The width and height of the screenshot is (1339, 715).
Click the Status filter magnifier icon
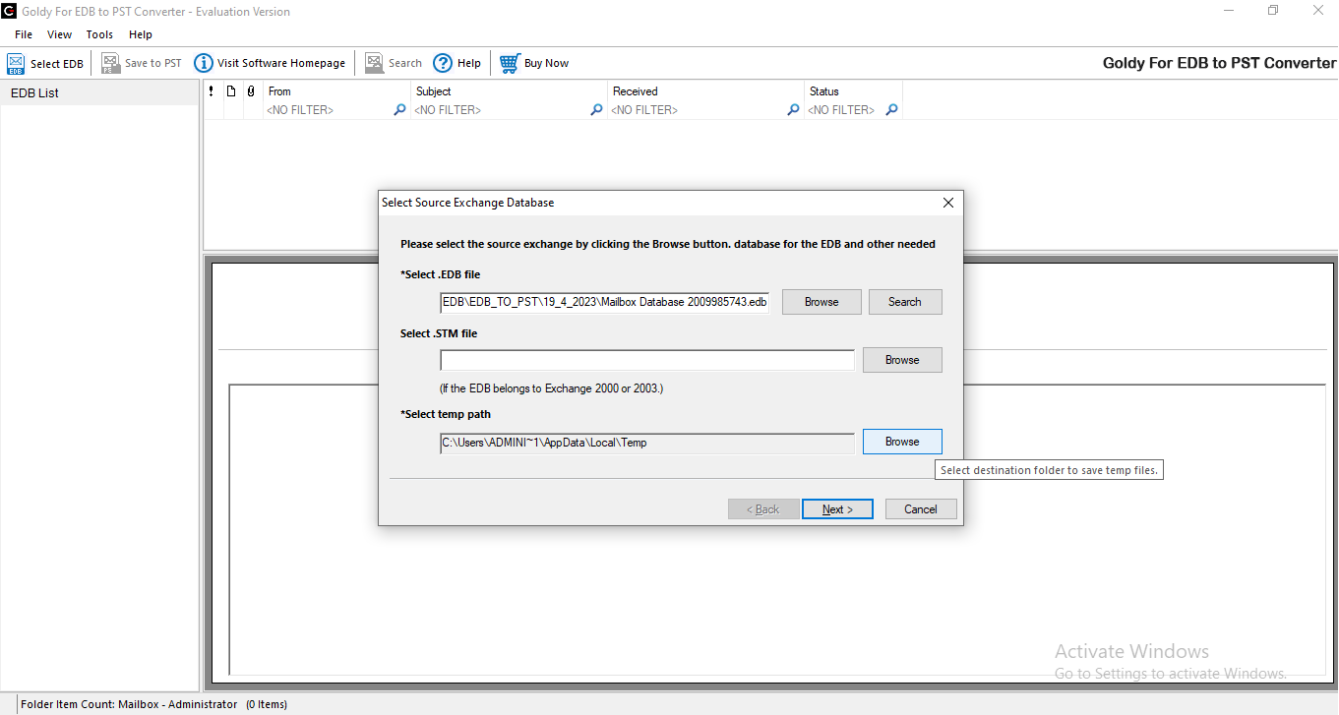891,110
